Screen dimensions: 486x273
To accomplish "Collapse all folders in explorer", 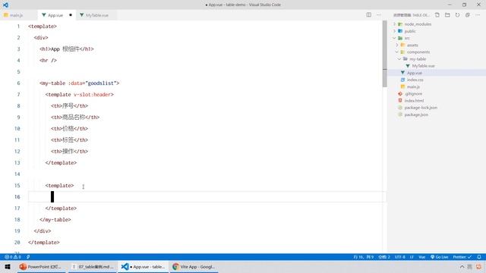I will [468, 15].
